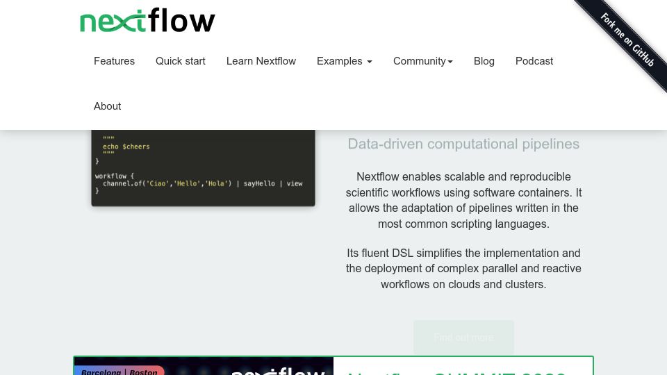Screen dimensions: 667x375
Task: Open the Podcast page
Action: click(534, 61)
